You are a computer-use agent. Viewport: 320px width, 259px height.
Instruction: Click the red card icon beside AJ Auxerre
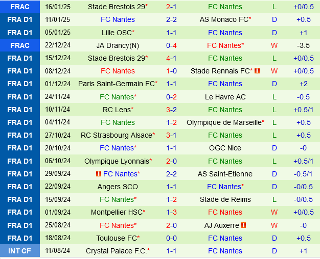(x=243, y=225)
